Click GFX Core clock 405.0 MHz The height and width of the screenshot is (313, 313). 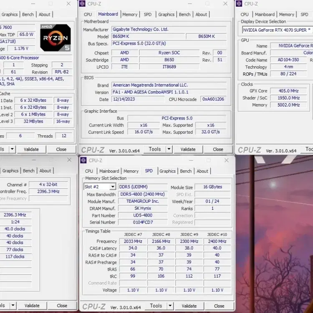tap(288, 91)
